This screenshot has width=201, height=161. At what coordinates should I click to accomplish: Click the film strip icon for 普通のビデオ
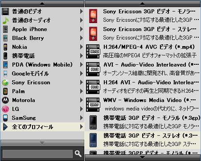pyautogui.click(x=5, y=12)
